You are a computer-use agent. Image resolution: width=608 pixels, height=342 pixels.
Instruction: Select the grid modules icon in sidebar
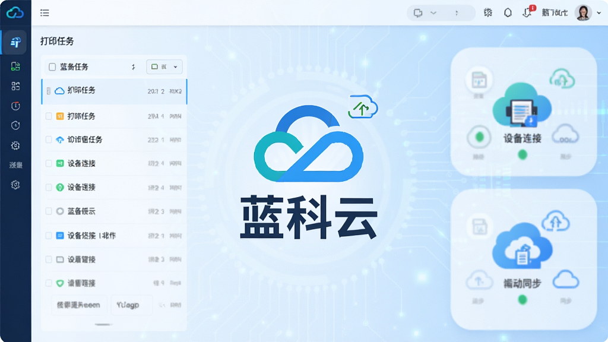pyautogui.click(x=15, y=86)
